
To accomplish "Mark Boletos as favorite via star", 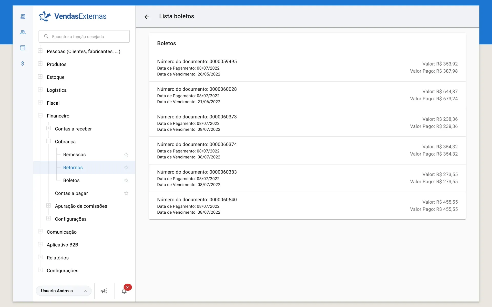I will [126, 180].
